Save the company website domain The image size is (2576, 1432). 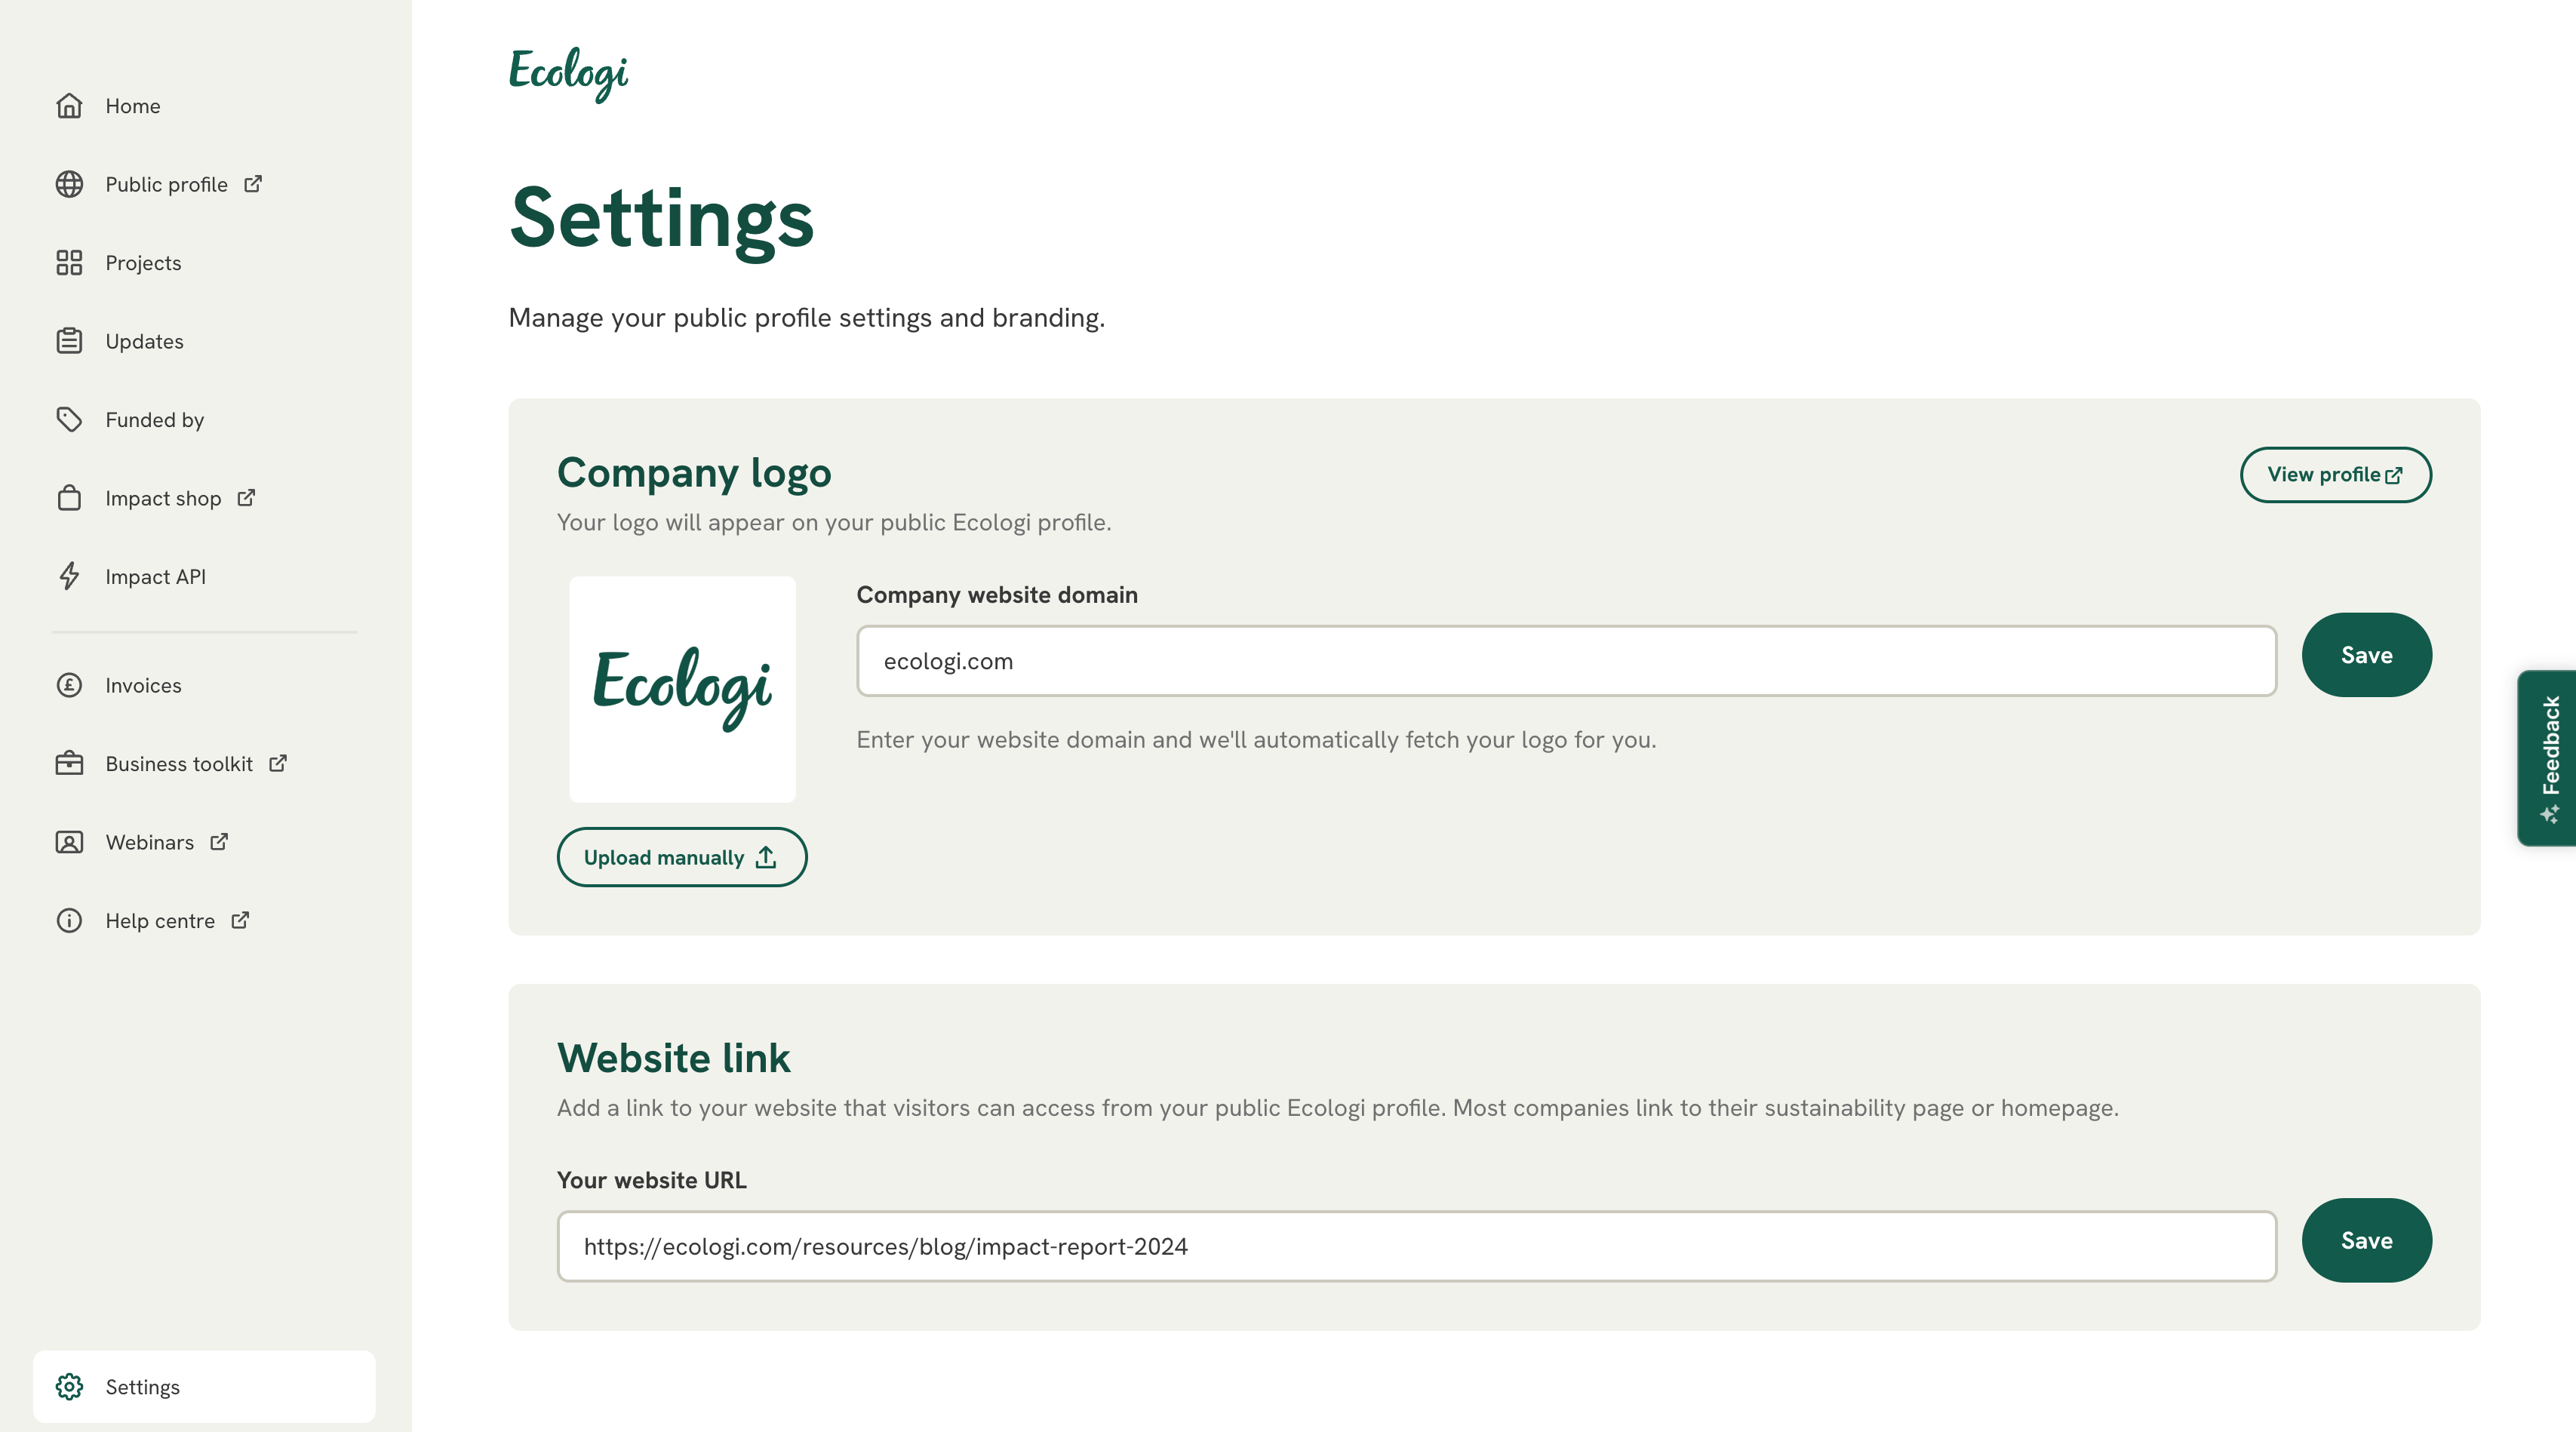pyautogui.click(x=2366, y=655)
